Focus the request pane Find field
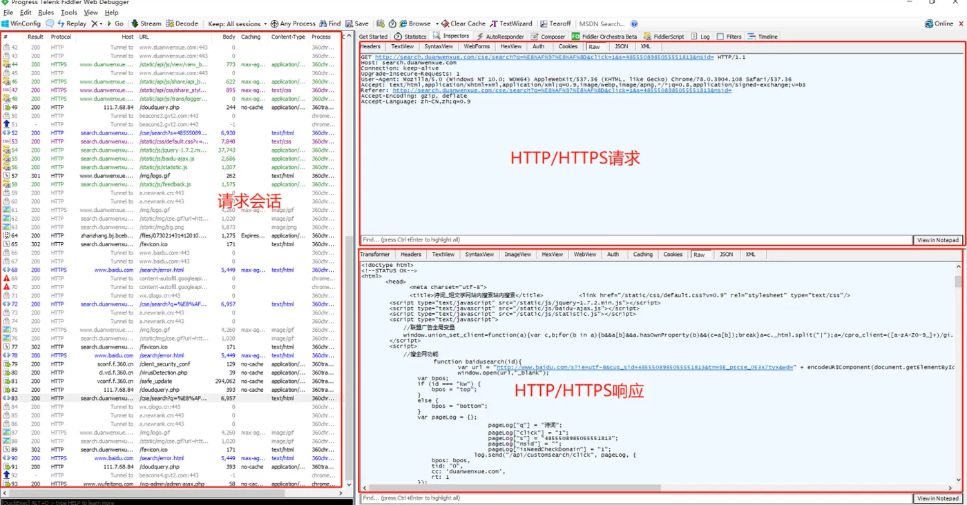 tap(635, 240)
